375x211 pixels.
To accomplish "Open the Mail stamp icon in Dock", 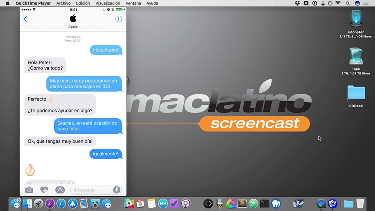I will coord(84,204).
